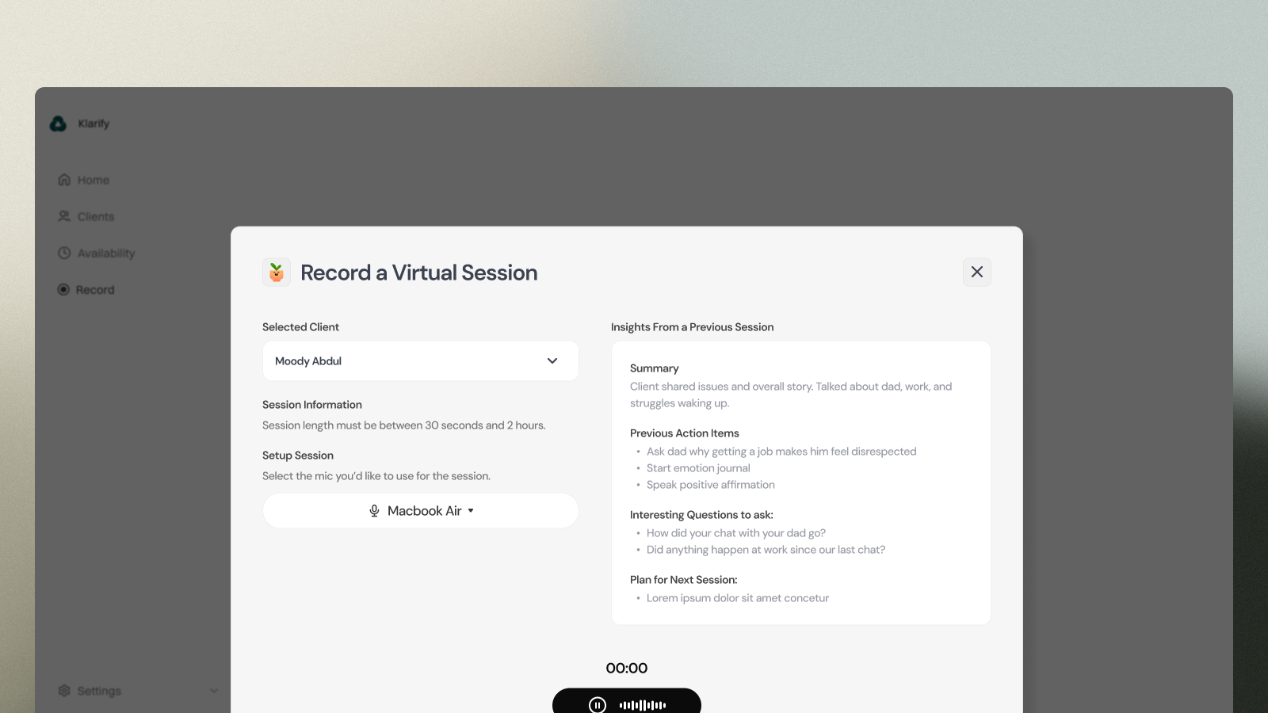Click the 00:00 session timer
Image resolution: width=1268 pixels, height=713 pixels.
[626, 668]
